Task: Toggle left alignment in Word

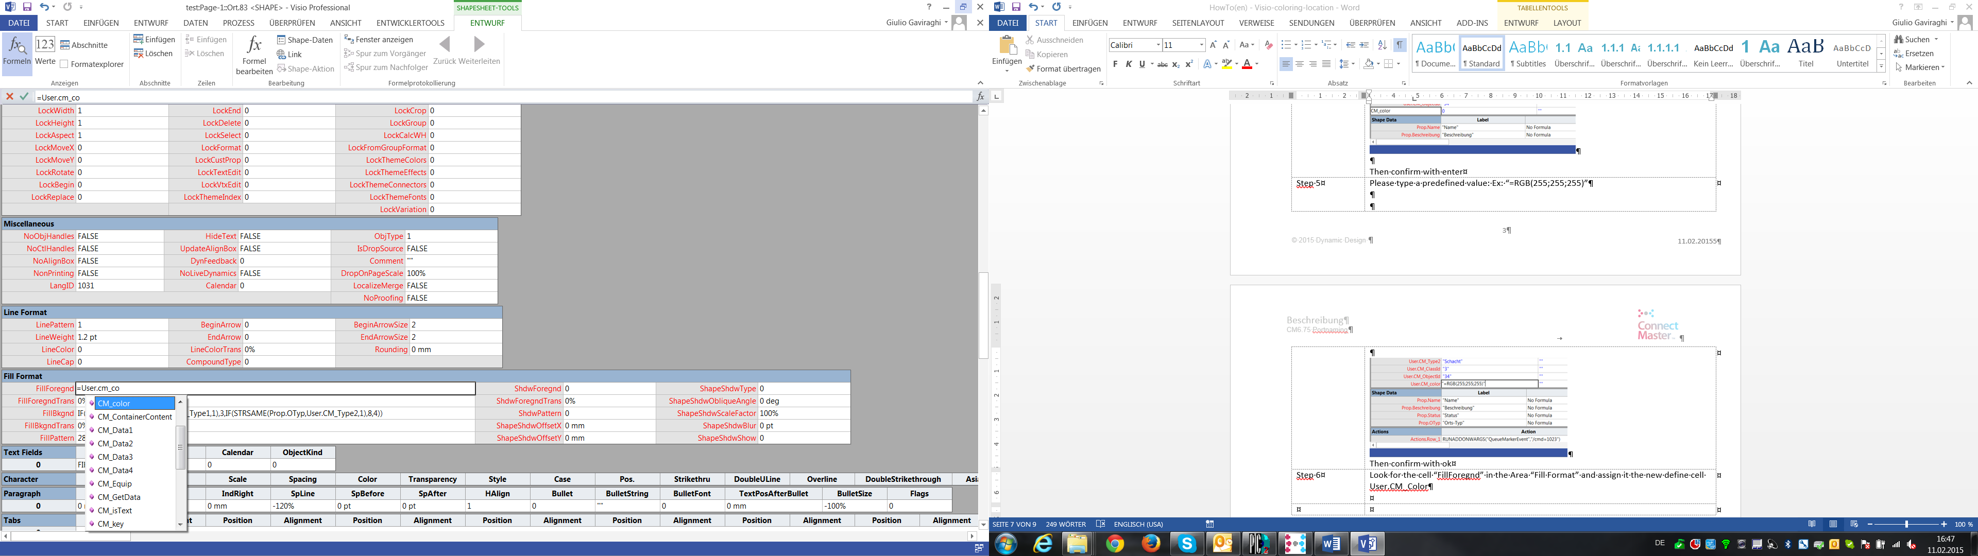Action: [1285, 64]
